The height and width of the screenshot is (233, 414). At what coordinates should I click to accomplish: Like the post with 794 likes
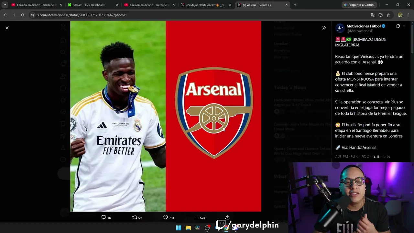click(169, 217)
